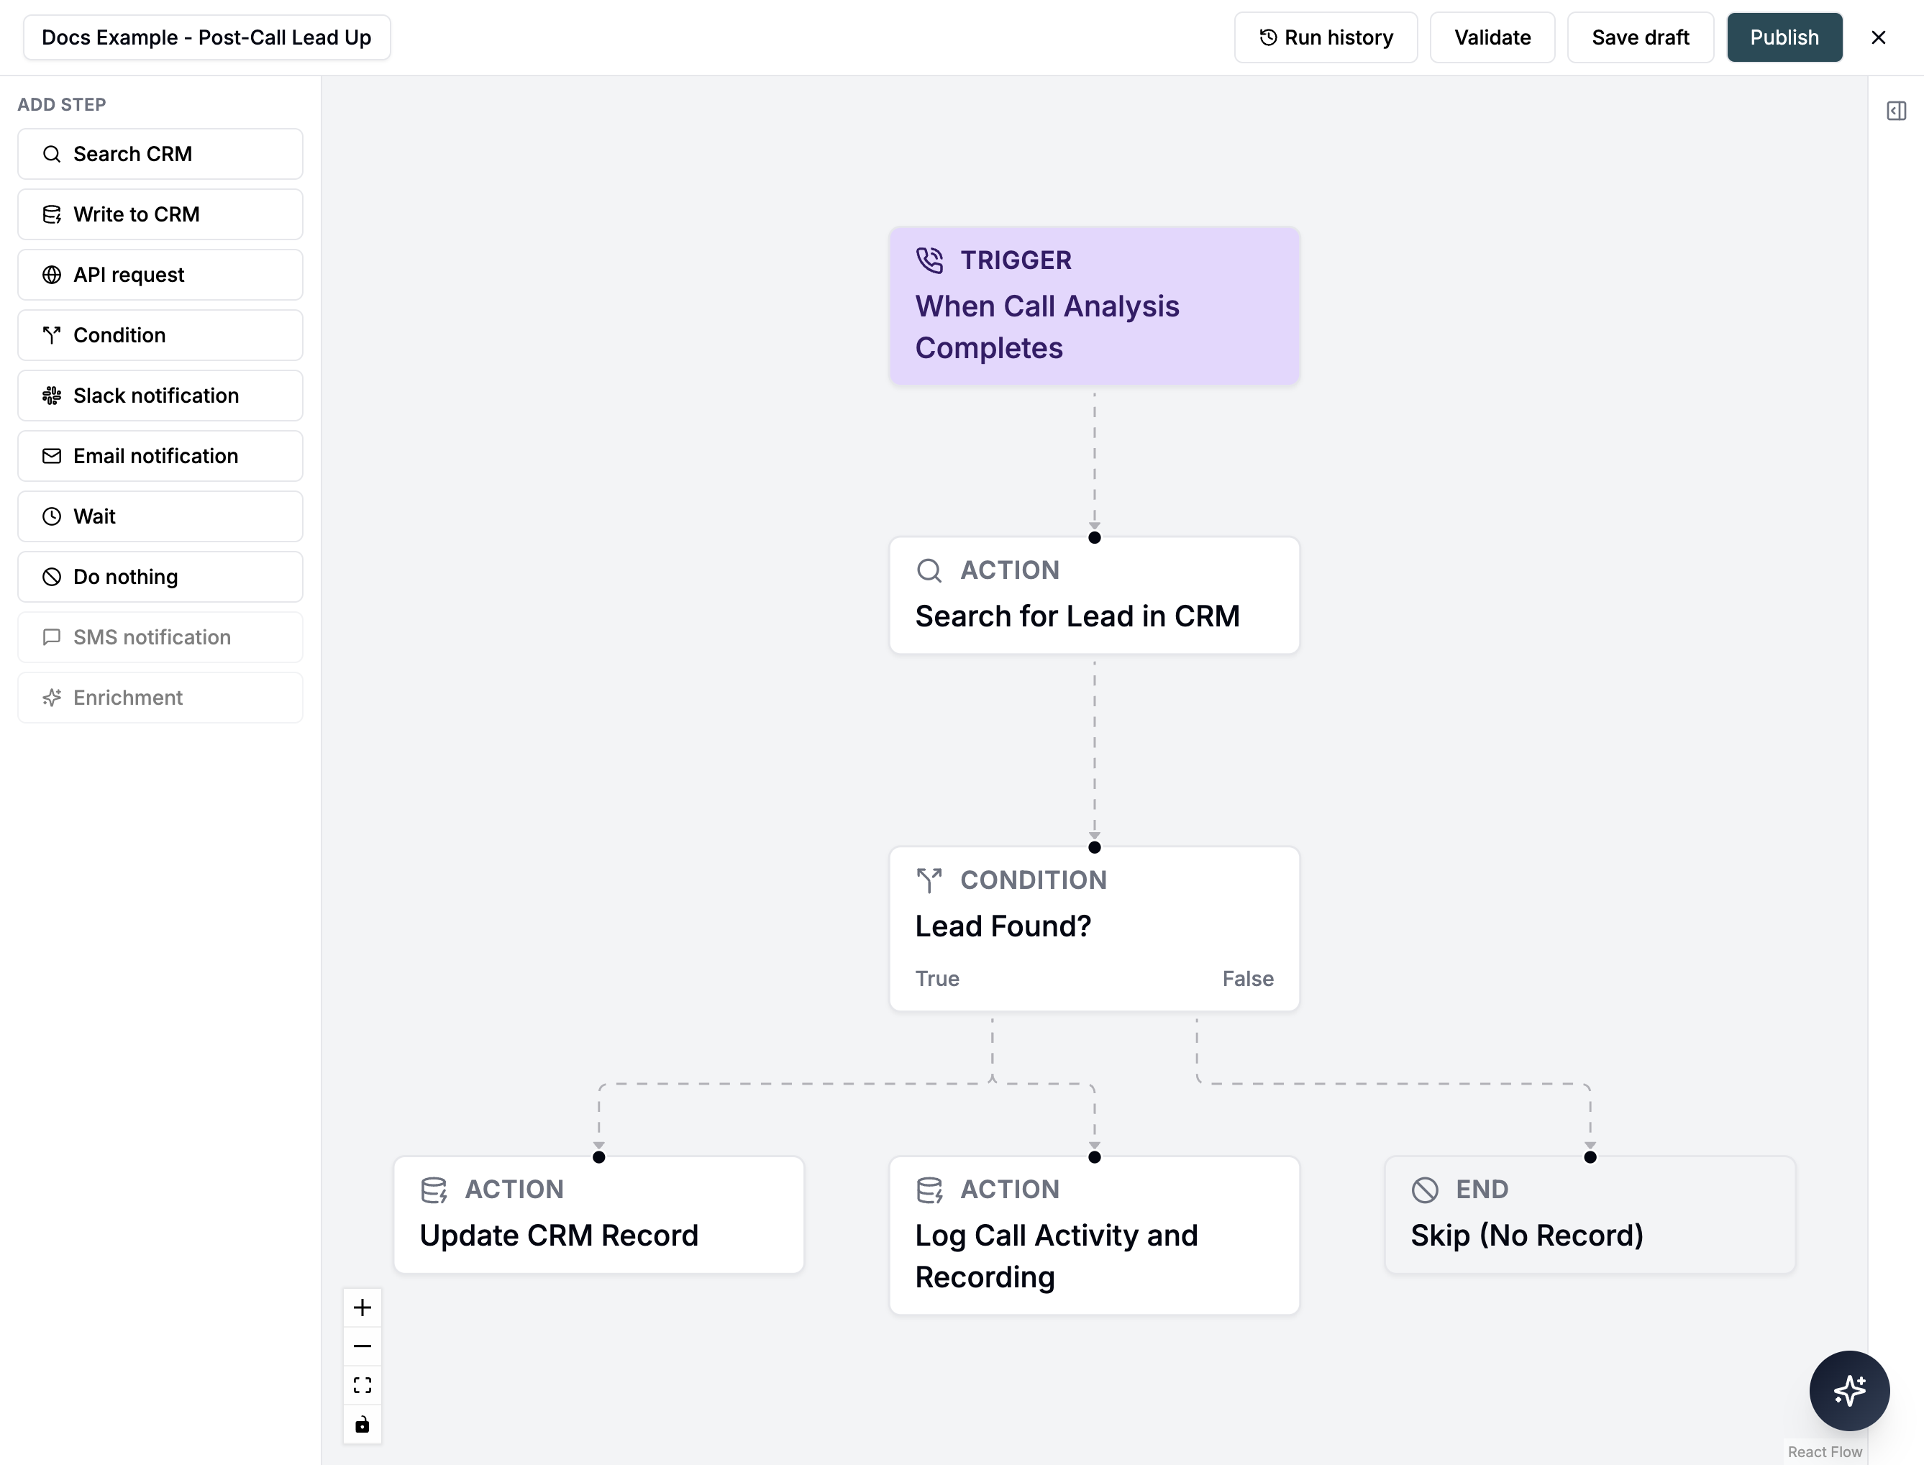Add an API request step
The image size is (1924, 1465).
point(160,275)
